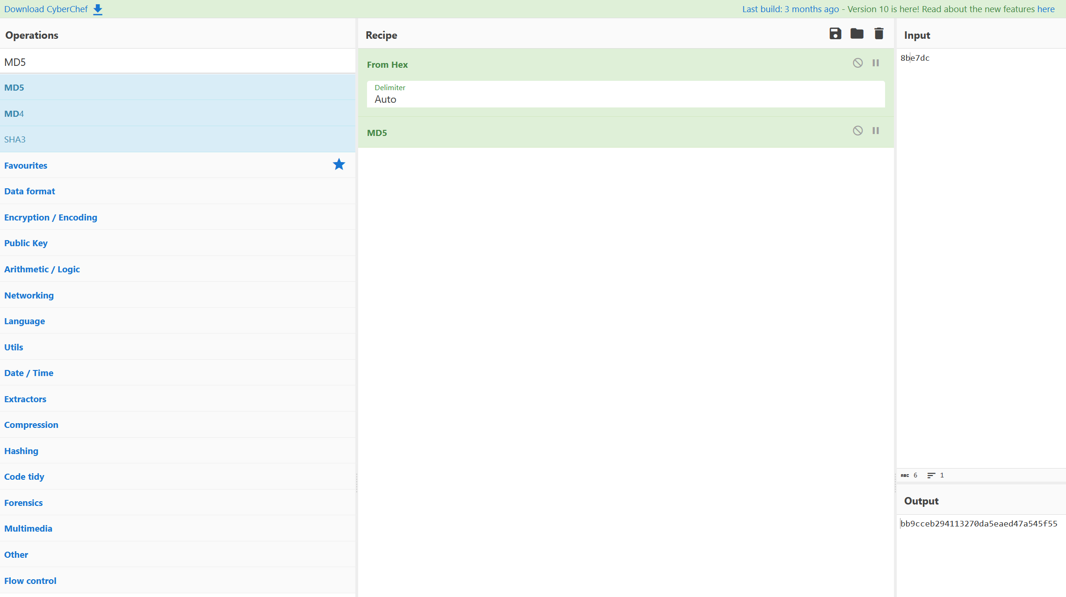Disable the From Hex operation
1066x597 pixels.
857,63
